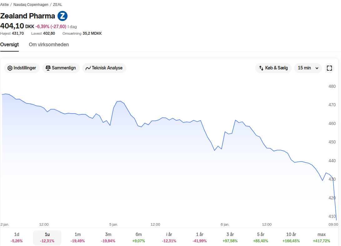Click the 6 jan. x-axis label

pos(225,224)
